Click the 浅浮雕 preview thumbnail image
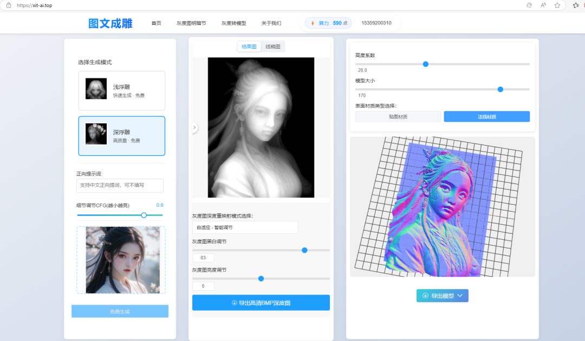Viewport: 585px width, 341px height. point(96,89)
